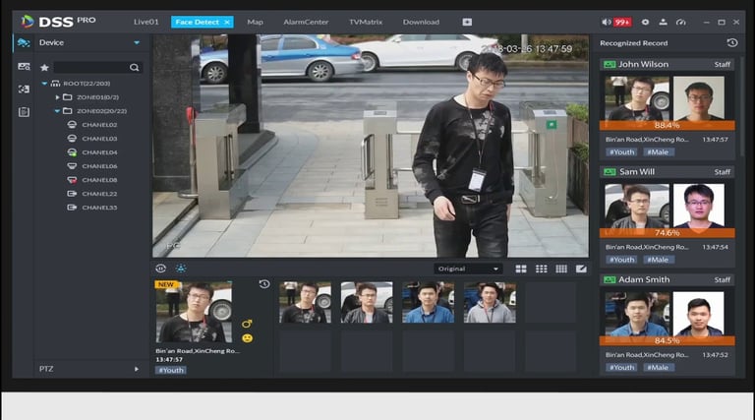Click the alarm speaker icon
Image resolution: width=755 pixels, height=420 pixels.
point(607,23)
